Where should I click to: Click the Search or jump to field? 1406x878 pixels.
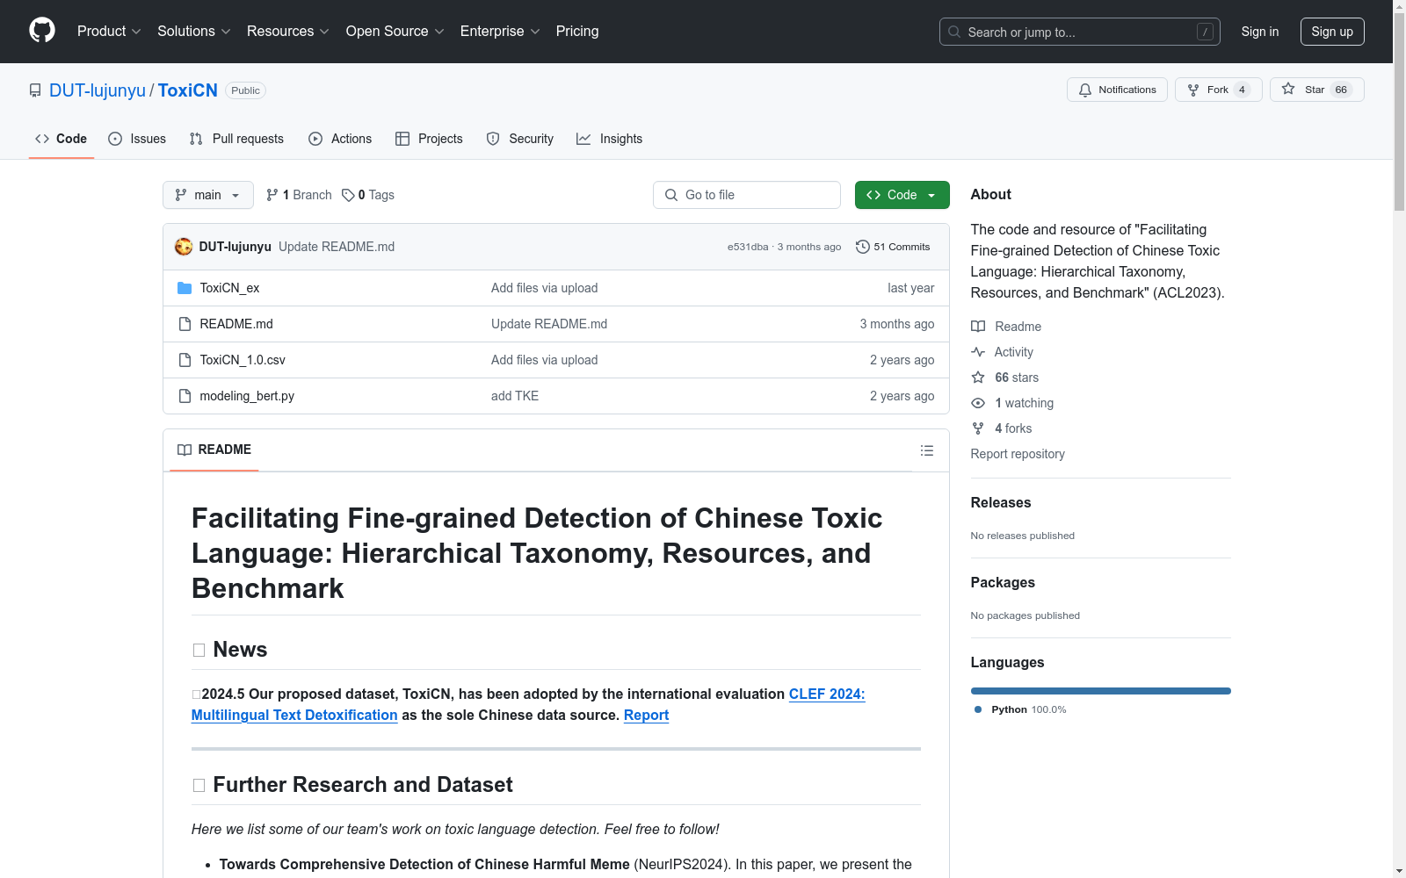pyautogui.click(x=1080, y=32)
